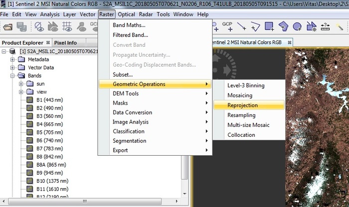Click the Open Product folder icon
The image size is (349, 207).
pos(7,26)
